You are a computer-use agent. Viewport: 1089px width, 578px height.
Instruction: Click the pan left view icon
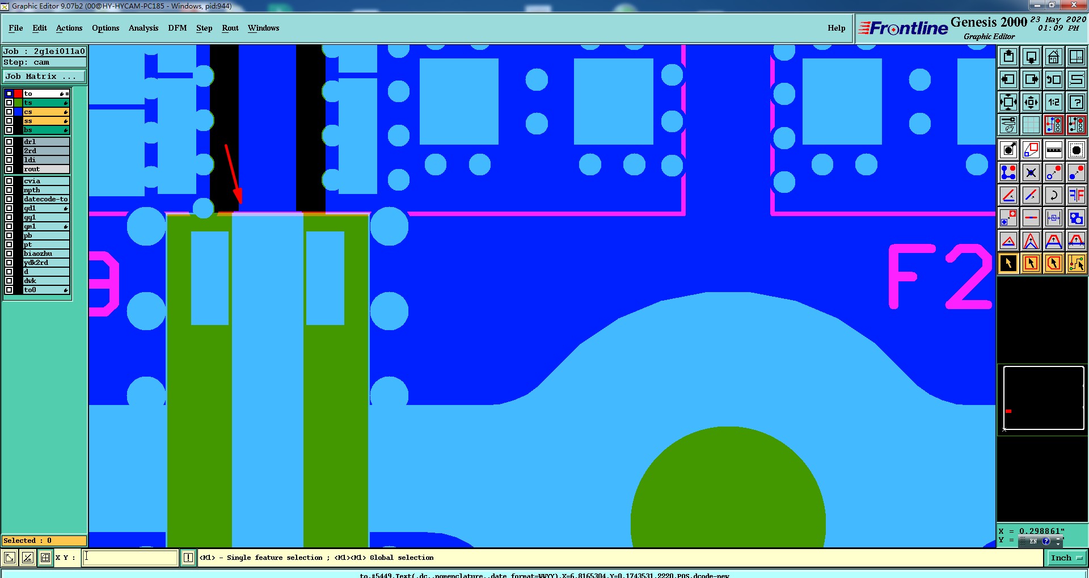[x=1008, y=79]
